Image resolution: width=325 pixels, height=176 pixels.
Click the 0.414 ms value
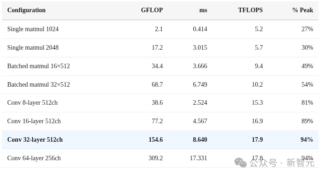point(200,29)
